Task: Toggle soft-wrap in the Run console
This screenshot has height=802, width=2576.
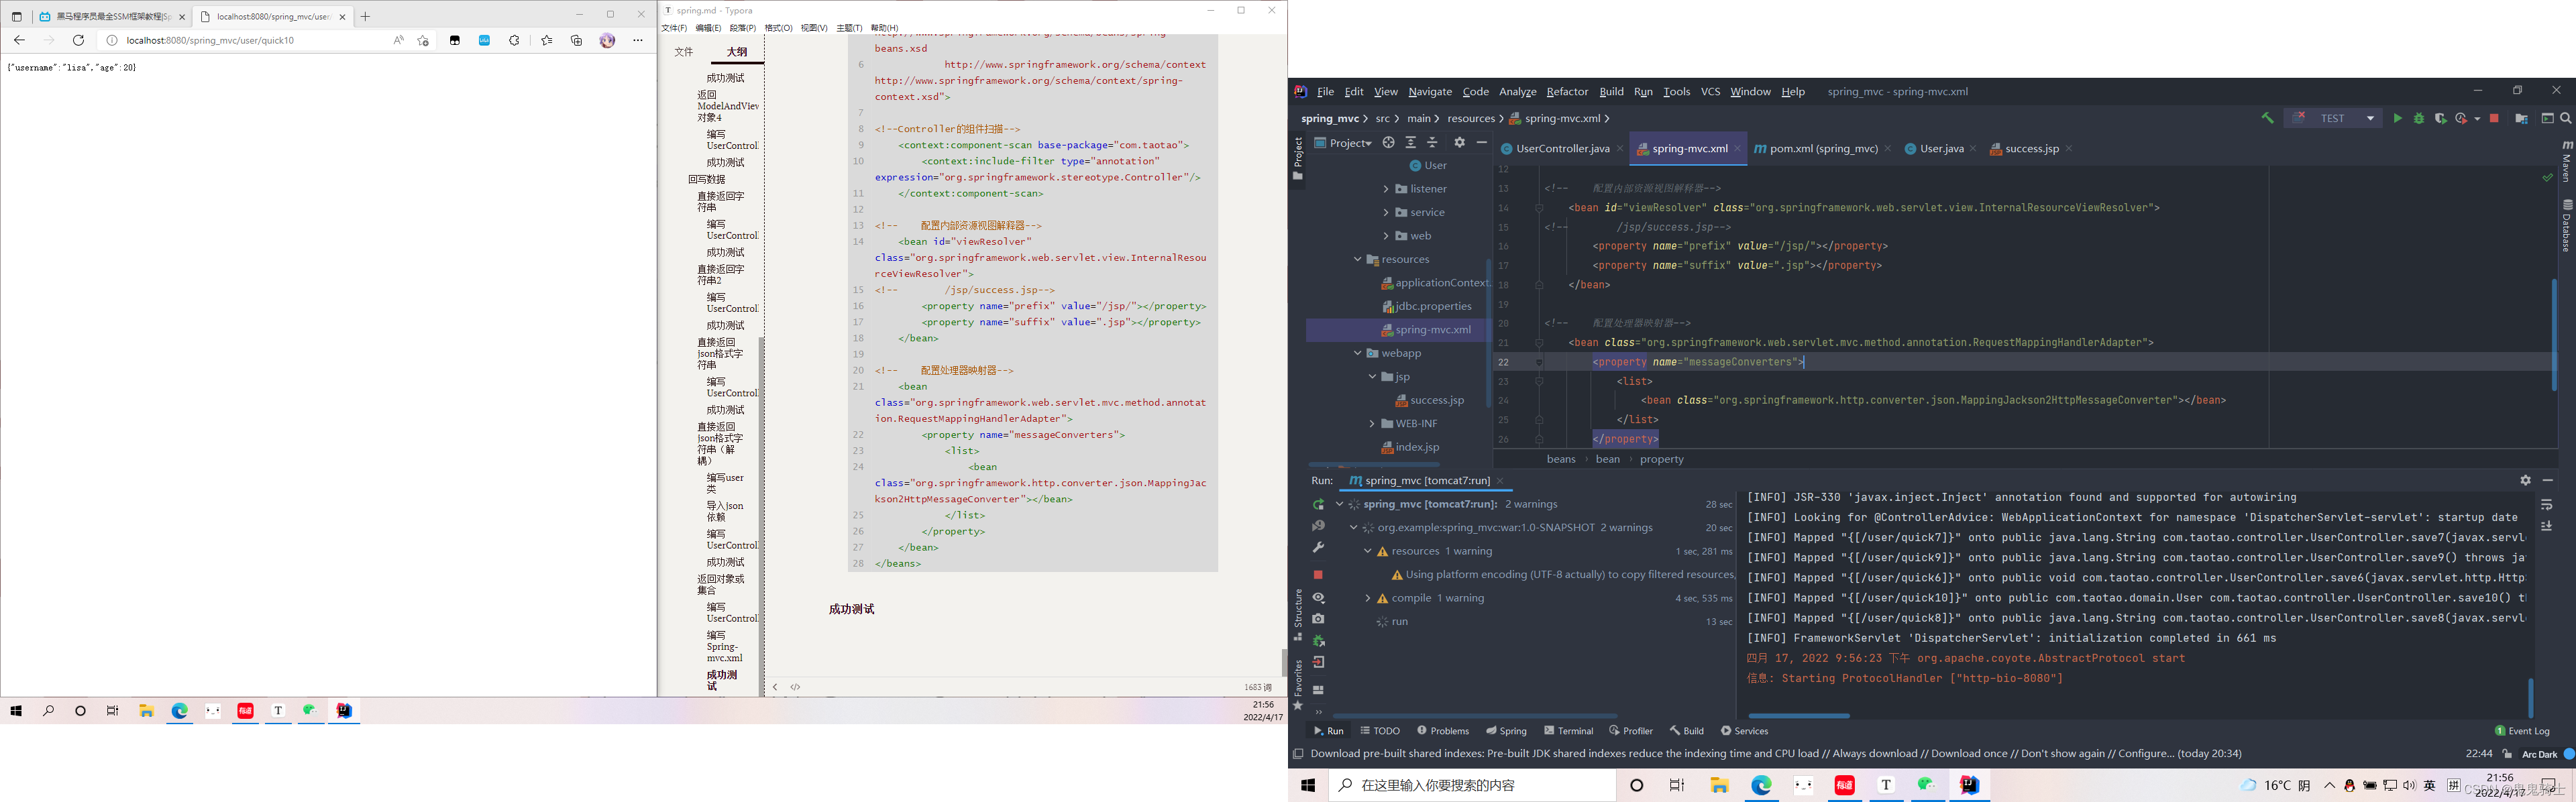Action: click(x=2546, y=505)
